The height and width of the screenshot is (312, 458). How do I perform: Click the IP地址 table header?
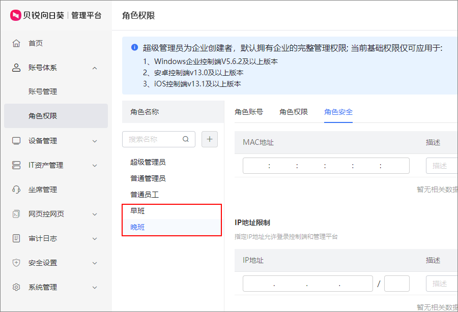coord(253,260)
